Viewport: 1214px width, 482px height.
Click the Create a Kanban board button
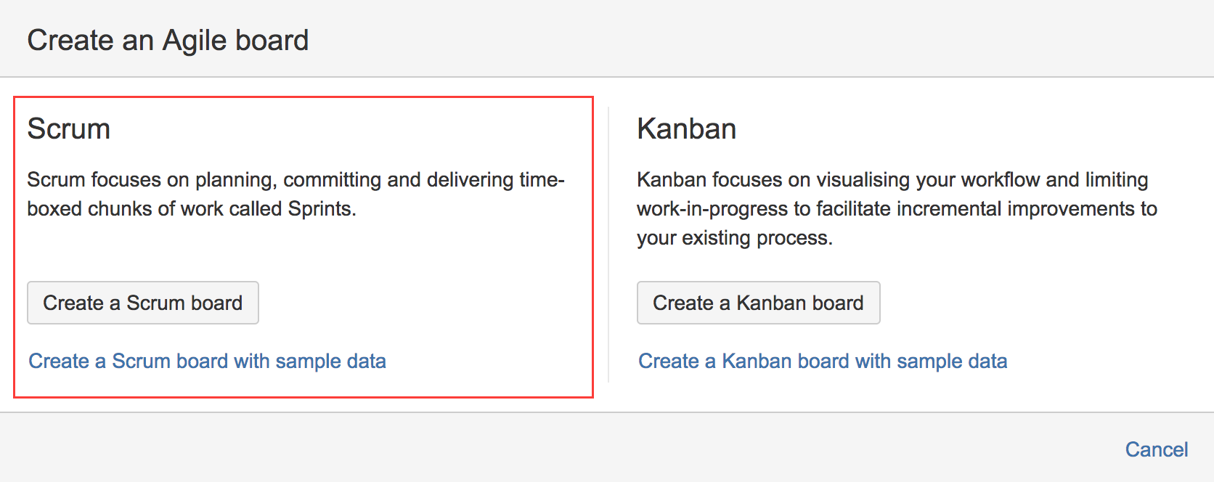(x=759, y=303)
